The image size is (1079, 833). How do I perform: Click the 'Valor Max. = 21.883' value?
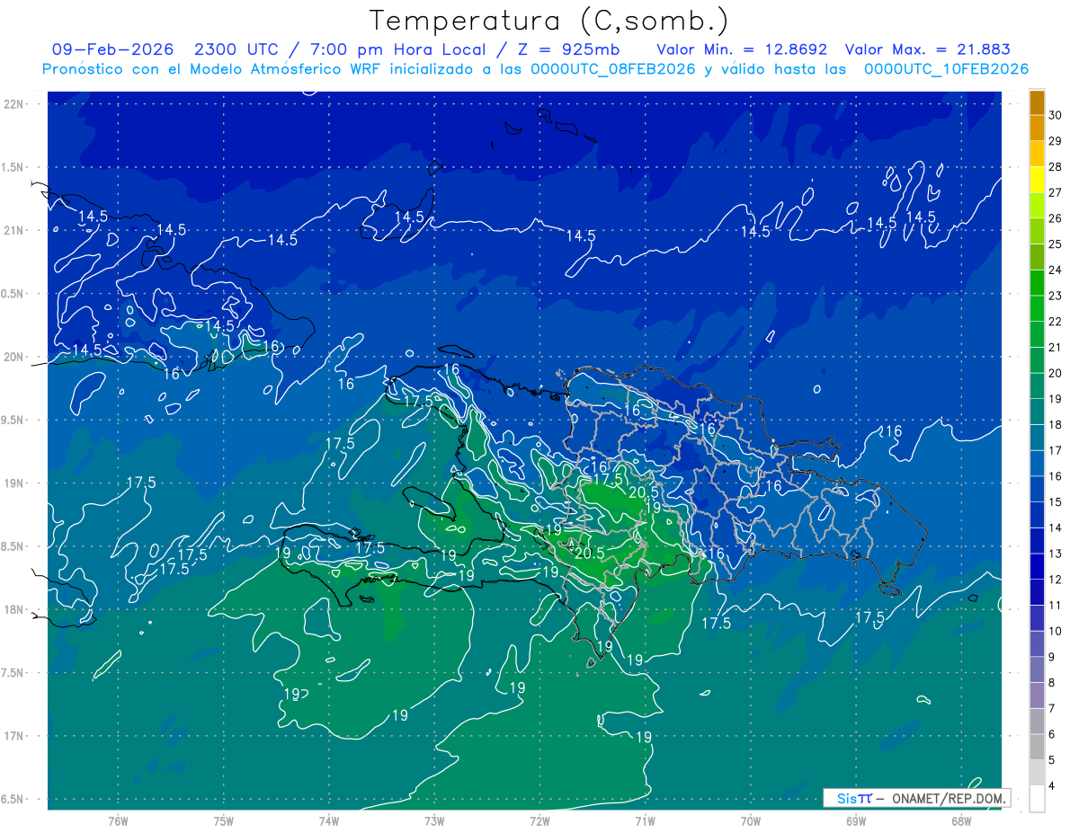[x=928, y=50]
